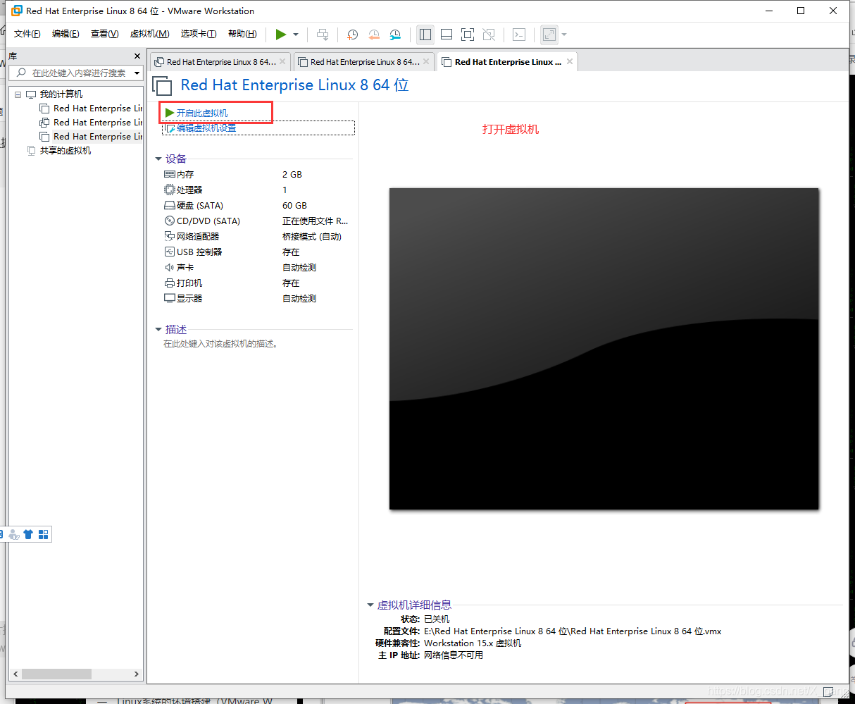Click the 状态 已关机 status text
The image size is (855, 704).
point(437,619)
